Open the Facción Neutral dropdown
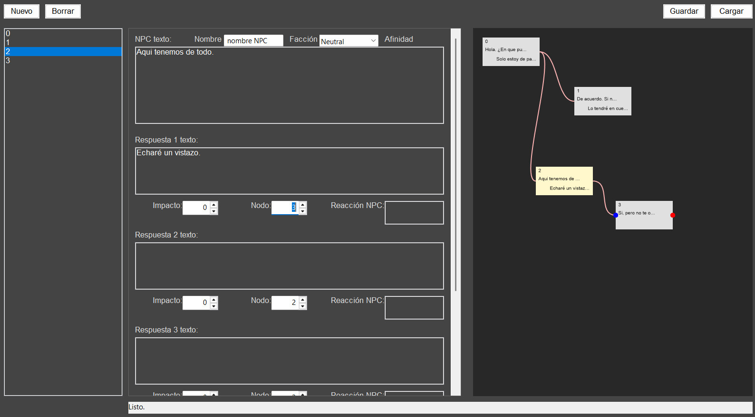This screenshot has height=417, width=755. [348, 41]
